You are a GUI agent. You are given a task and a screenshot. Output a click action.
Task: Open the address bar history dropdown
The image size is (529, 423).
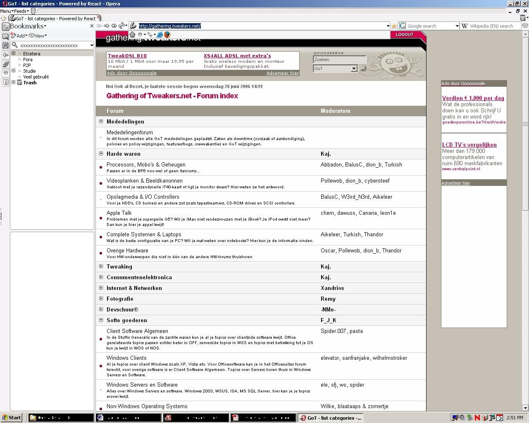[x=388, y=26]
